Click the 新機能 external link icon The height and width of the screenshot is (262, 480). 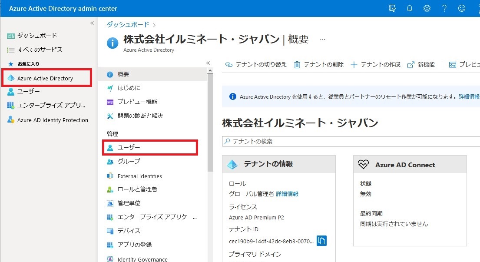tap(410, 65)
